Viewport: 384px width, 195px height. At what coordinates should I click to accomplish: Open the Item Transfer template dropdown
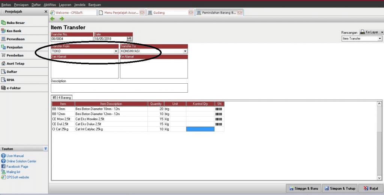click(380, 39)
